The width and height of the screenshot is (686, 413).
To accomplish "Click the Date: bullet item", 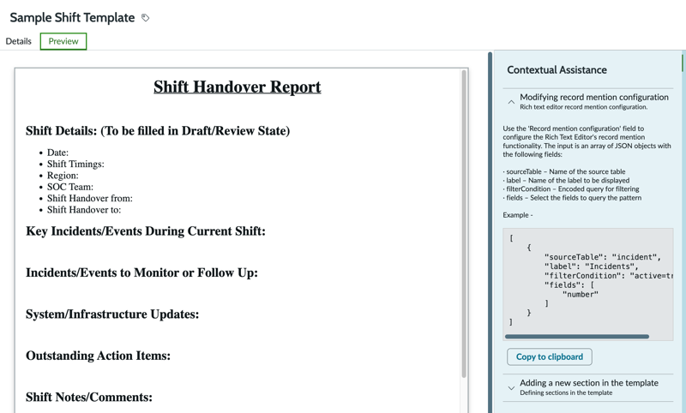I will [x=57, y=153].
